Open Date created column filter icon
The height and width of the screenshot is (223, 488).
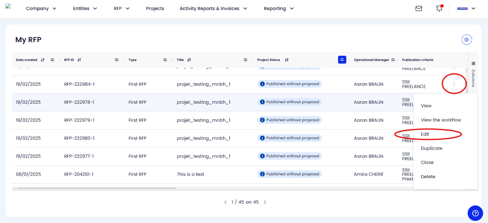52,60
